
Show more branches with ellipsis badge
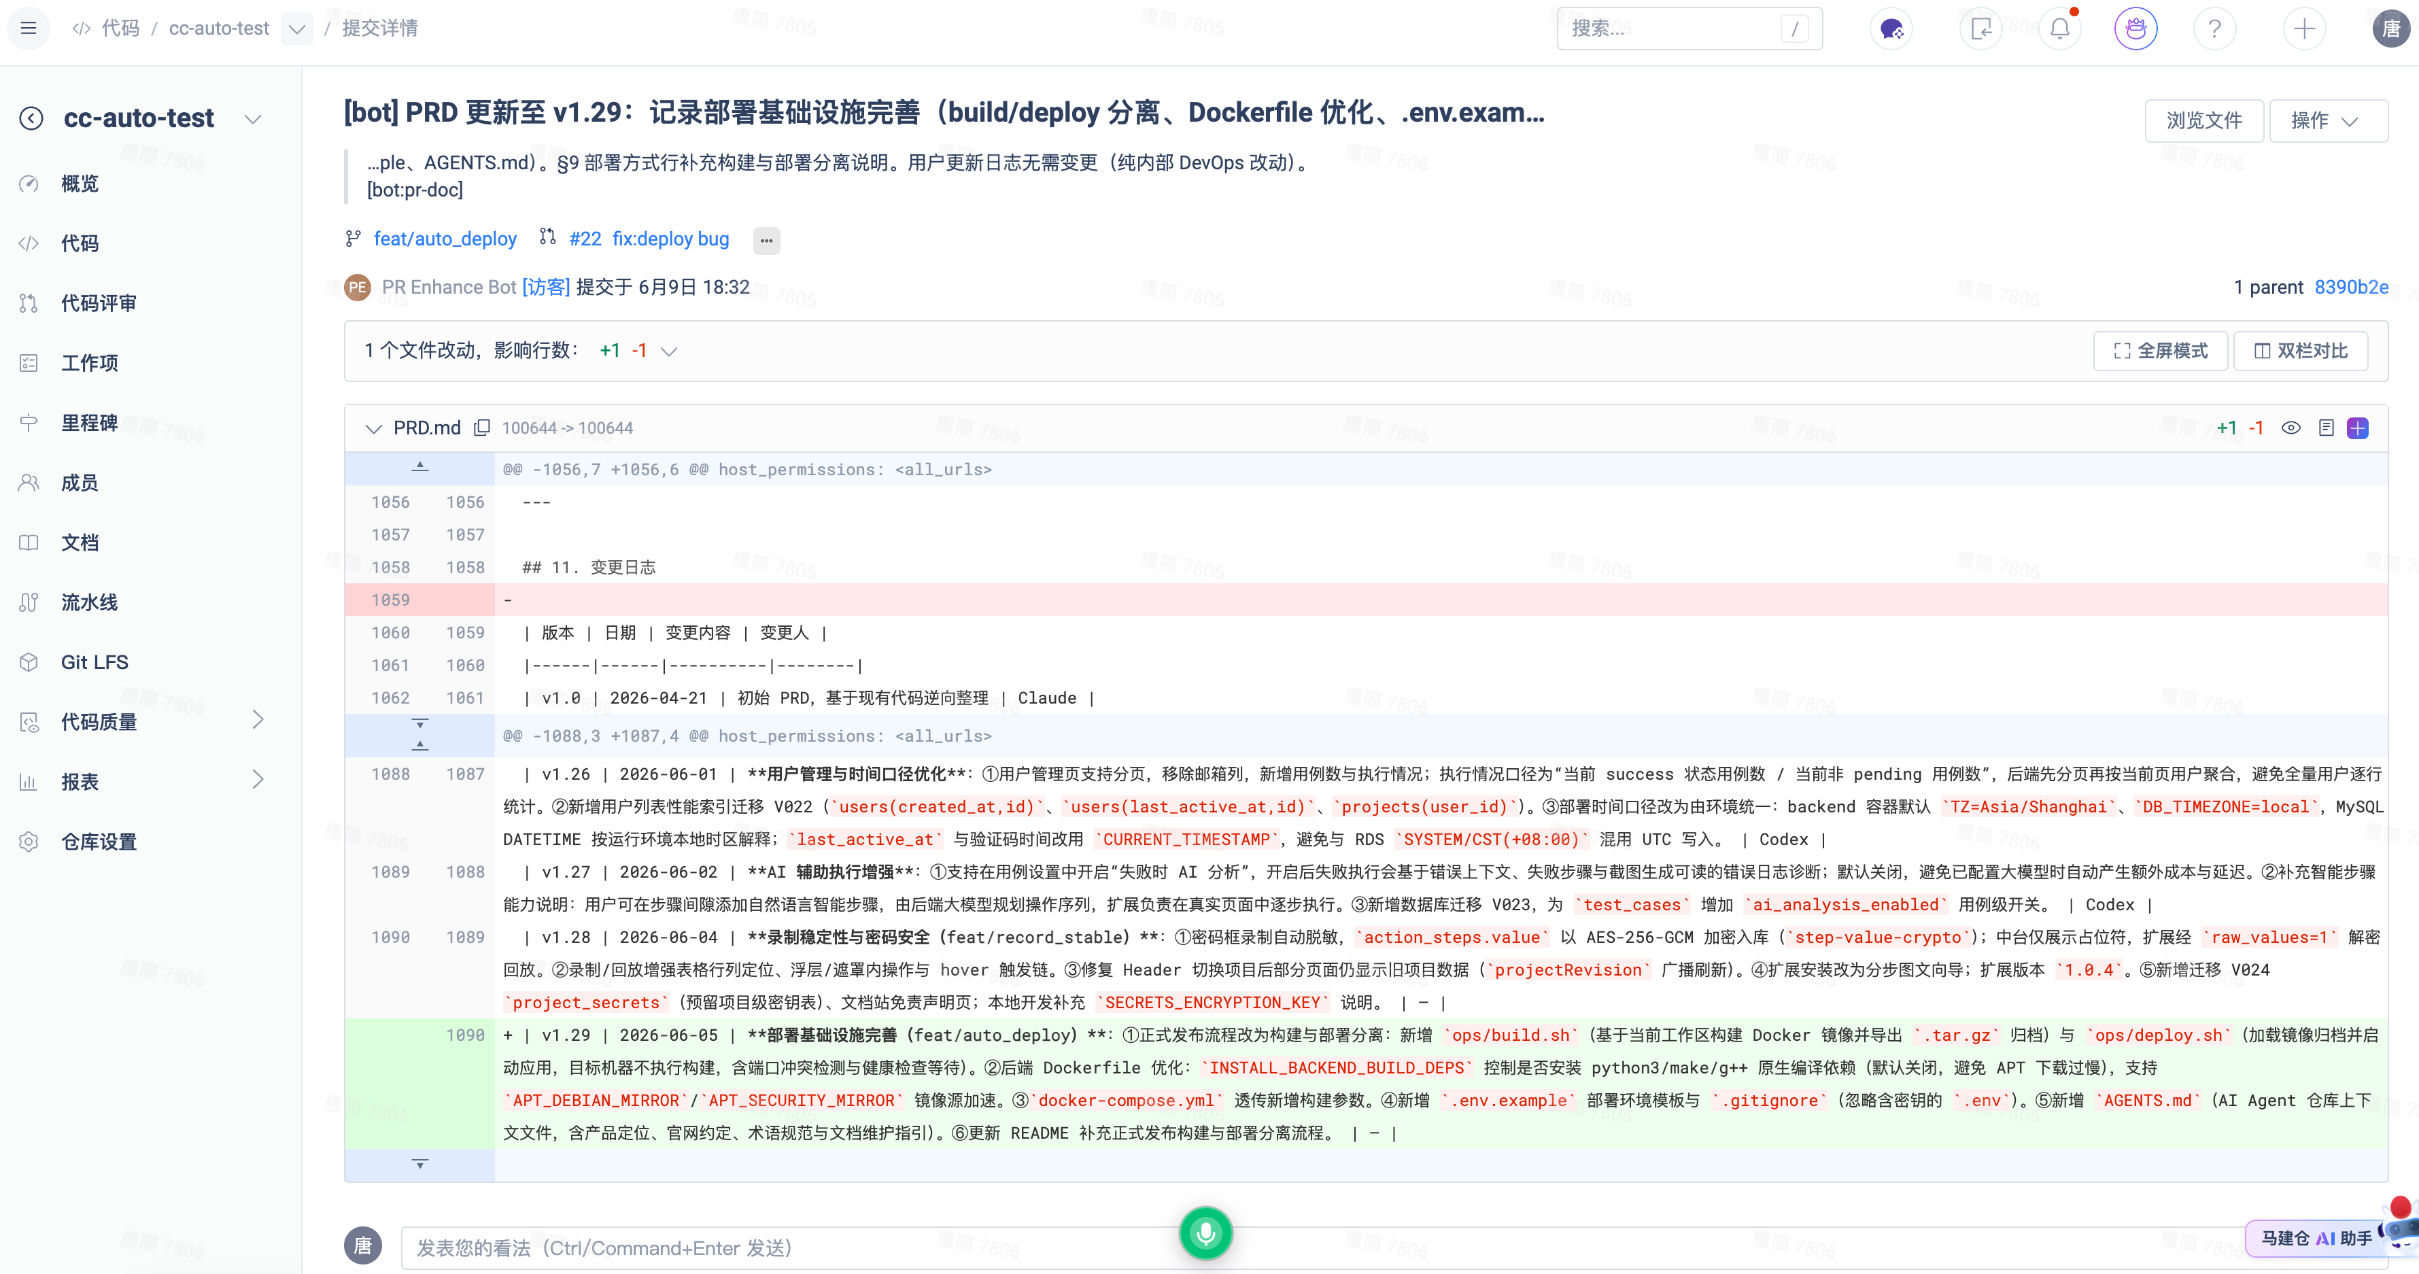click(x=766, y=241)
